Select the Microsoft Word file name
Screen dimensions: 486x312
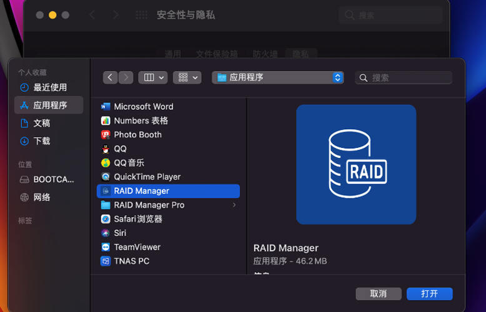[x=144, y=107]
